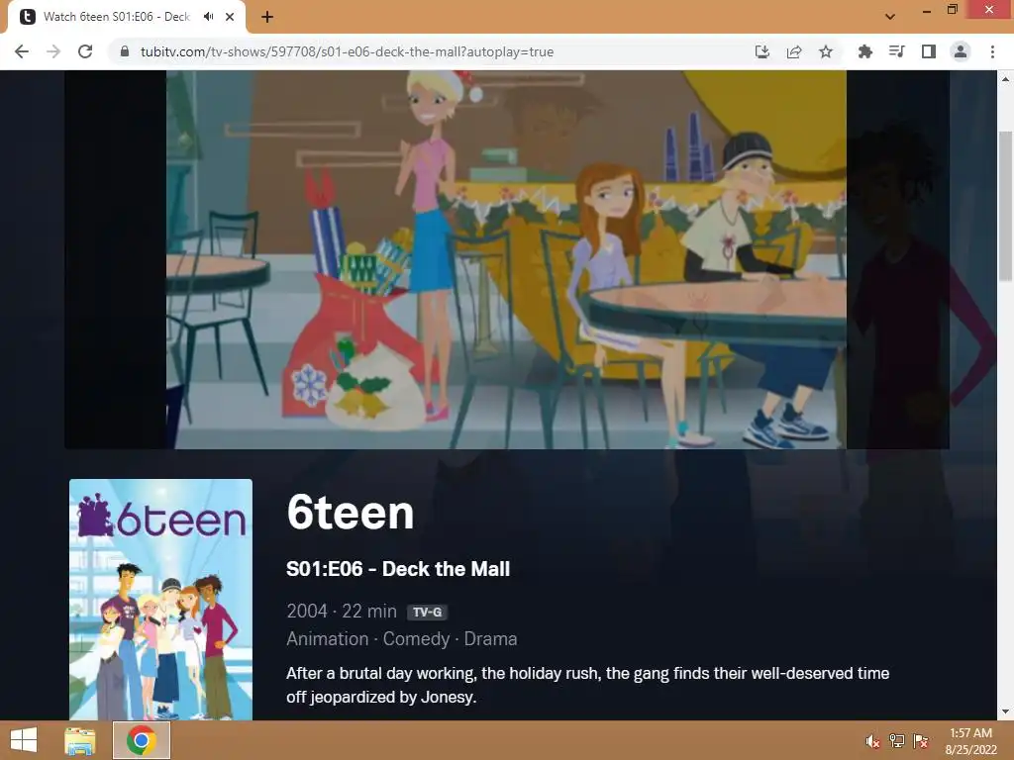Install the Tubi app from the address bar
This screenshot has height=760, width=1014.
pos(762,51)
